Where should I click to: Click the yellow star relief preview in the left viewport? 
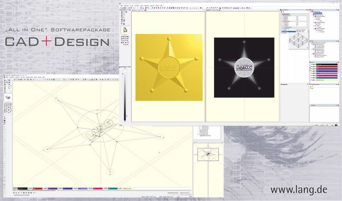pos(169,67)
